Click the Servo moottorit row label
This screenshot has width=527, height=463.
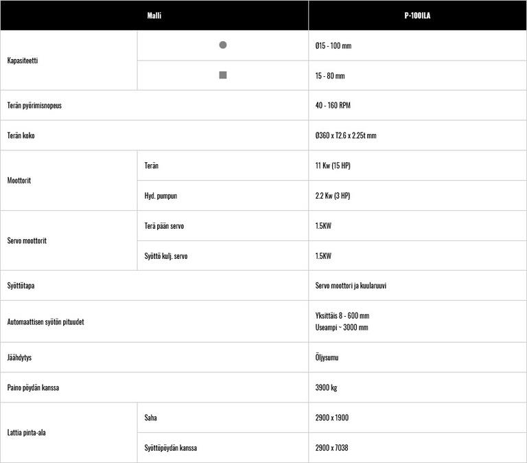coord(27,241)
